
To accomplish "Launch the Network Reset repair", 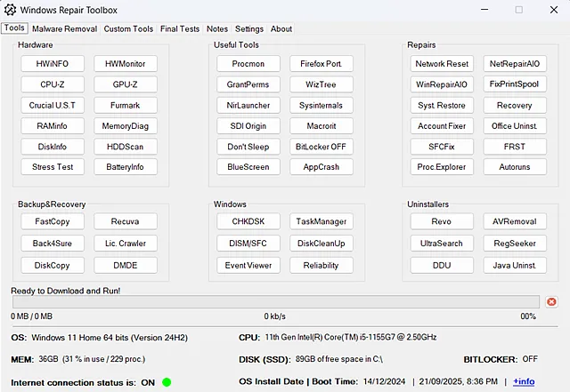I will click(442, 64).
